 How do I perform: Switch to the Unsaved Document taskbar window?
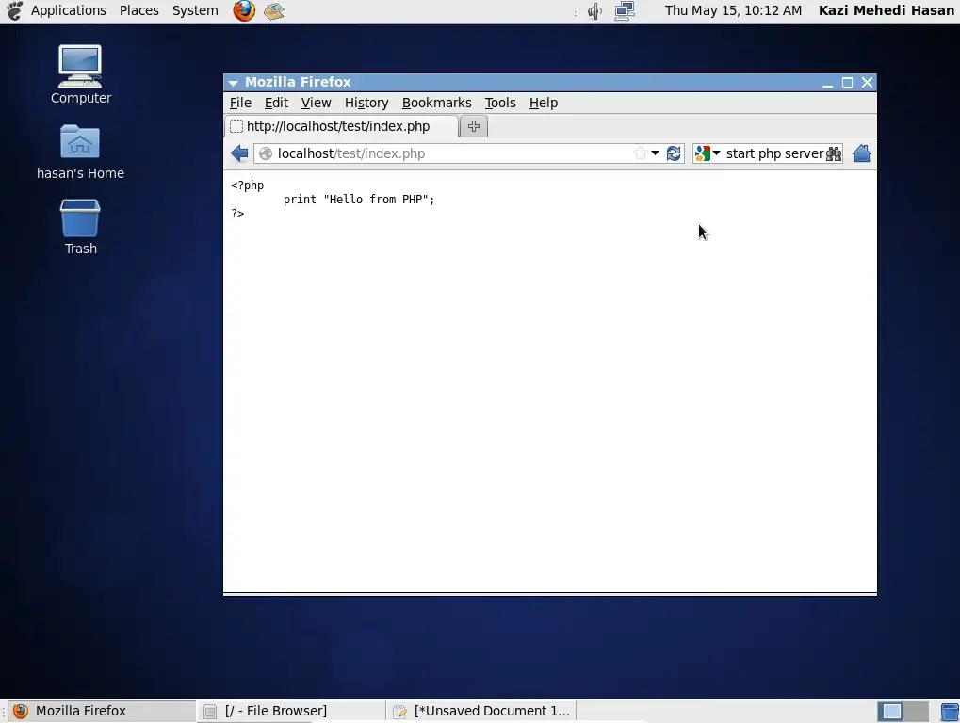pyautogui.click(x=481, y=712)
